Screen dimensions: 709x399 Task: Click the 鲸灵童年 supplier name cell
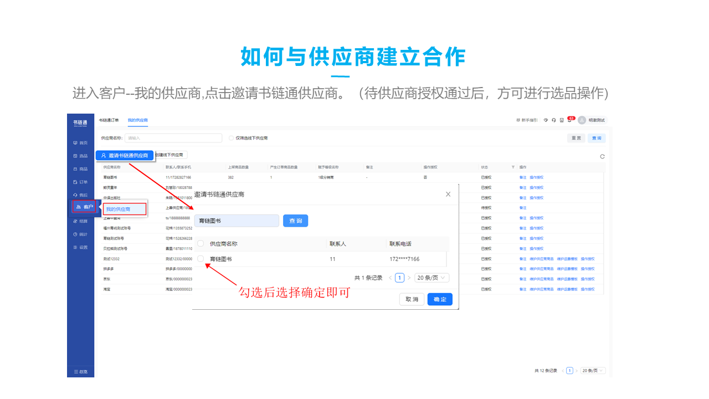110,187
